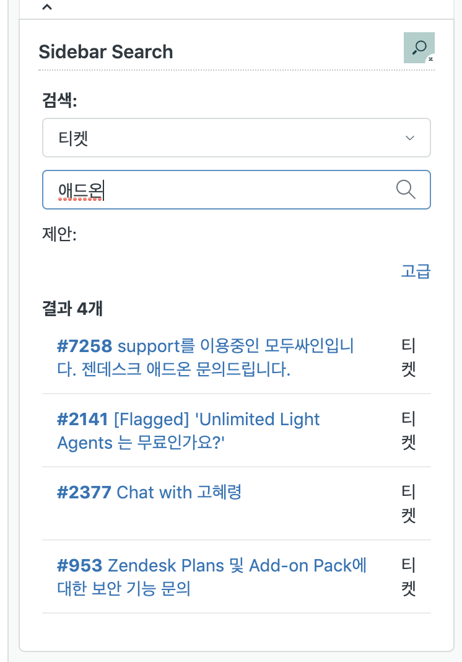Viewport: 462px width, 662px height.
Task: Click the magnifier icon in search field
Action: pos(406,189)
